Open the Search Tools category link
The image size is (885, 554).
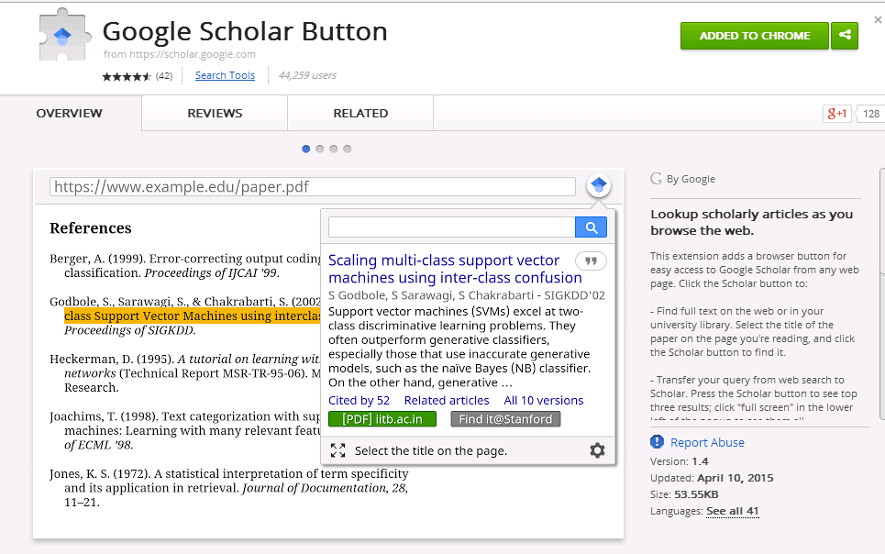click(x=225, y=75)
